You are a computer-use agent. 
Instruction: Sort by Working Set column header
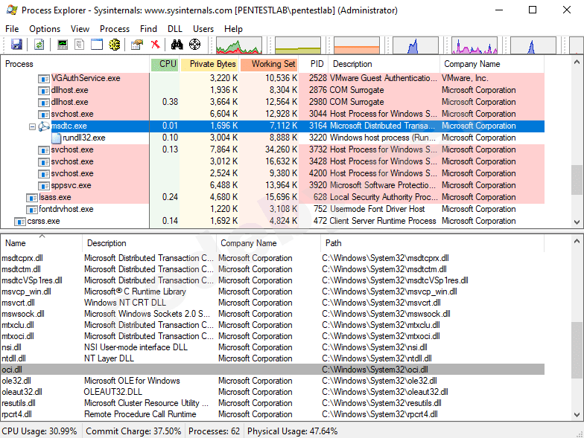(270, 64)
